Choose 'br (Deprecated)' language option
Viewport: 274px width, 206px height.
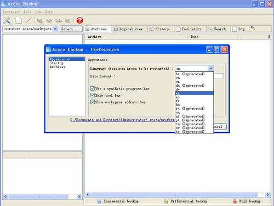(x=194, y=74)
